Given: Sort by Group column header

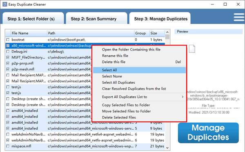Looking at the screenshot, I should coord(142,33).
